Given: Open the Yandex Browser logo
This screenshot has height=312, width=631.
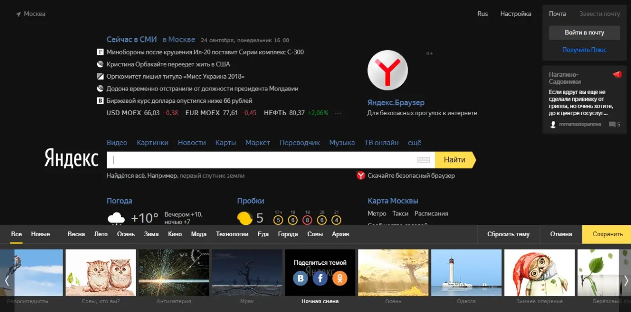Looking at the screenshot, I should [387, 70].
